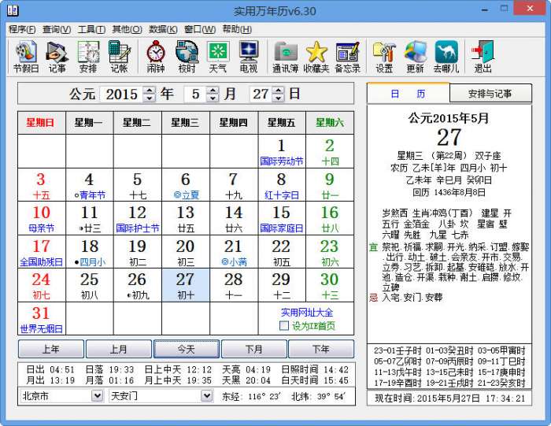Open the 记帐 accounting calculator icon
The height and width of the screenshot is (426, 551).
point(119,57)
